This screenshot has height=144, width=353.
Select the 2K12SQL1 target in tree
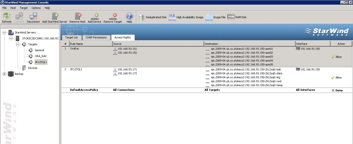coord(41,62)
